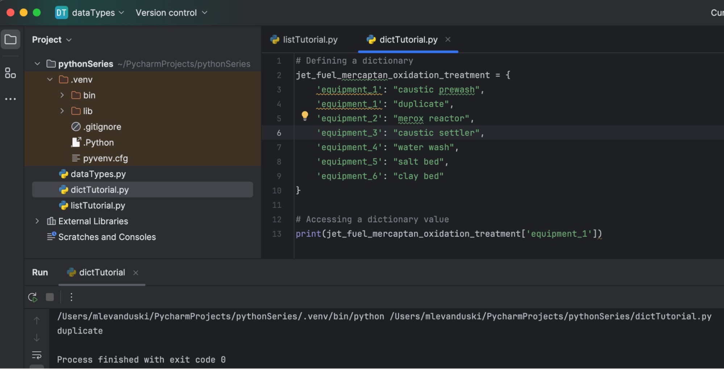Click 'equipment_4' key in editor
Image resolution: width=724 pixels, height=369 pixels.
pos(349,147)
